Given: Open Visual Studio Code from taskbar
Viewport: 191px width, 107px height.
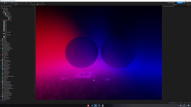Looking at the screenshot, I should pos(92,106).
